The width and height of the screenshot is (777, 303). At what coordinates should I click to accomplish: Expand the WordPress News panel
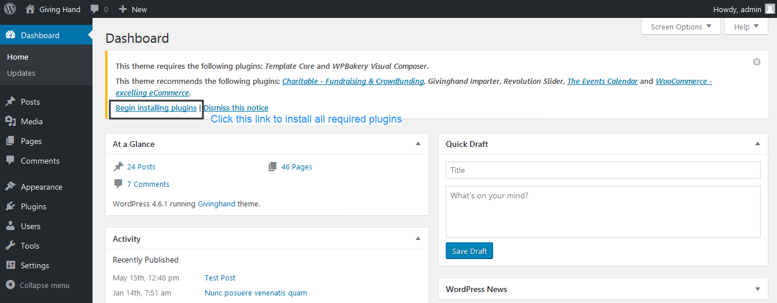(757, 289)
